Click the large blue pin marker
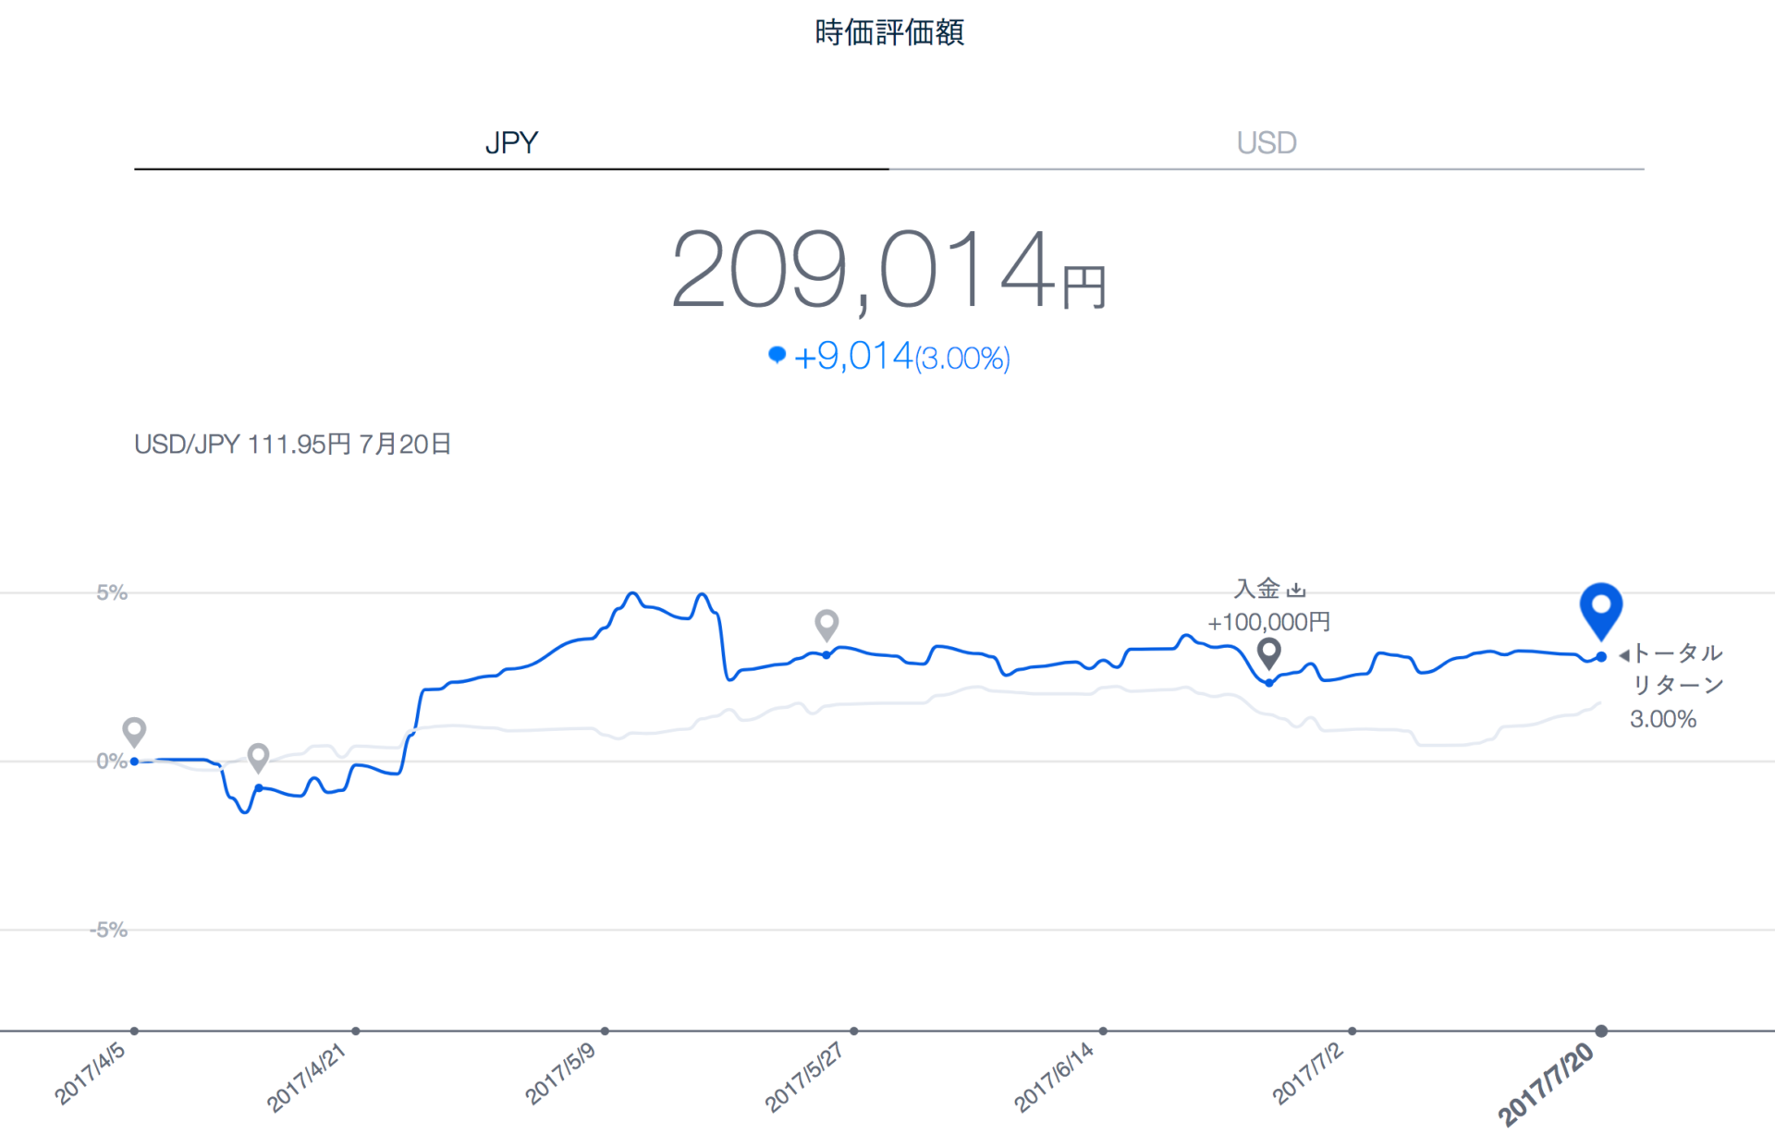1775x1146 pixels. pyautogui.click(x=1600, y=607)
